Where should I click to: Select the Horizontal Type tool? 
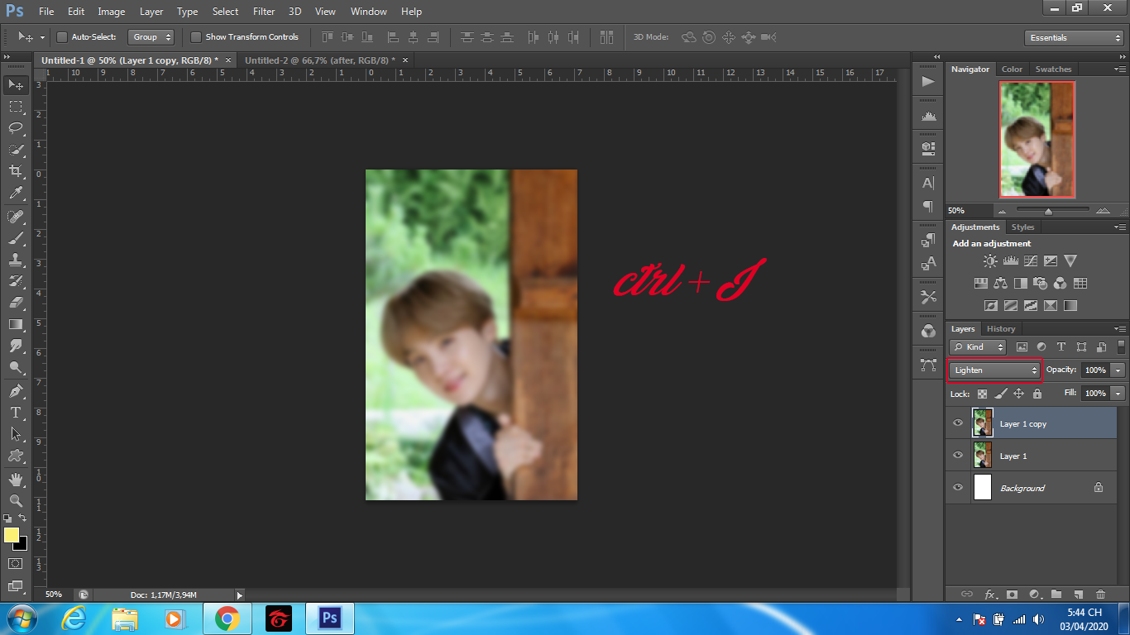tap(16, 412)
